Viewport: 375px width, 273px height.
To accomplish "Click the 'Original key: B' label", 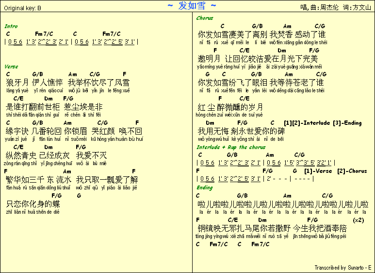I will coord(22,8).
